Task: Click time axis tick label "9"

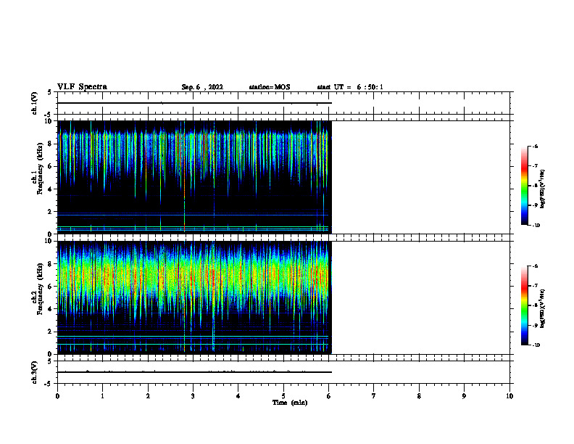Action: pos(464,396)
